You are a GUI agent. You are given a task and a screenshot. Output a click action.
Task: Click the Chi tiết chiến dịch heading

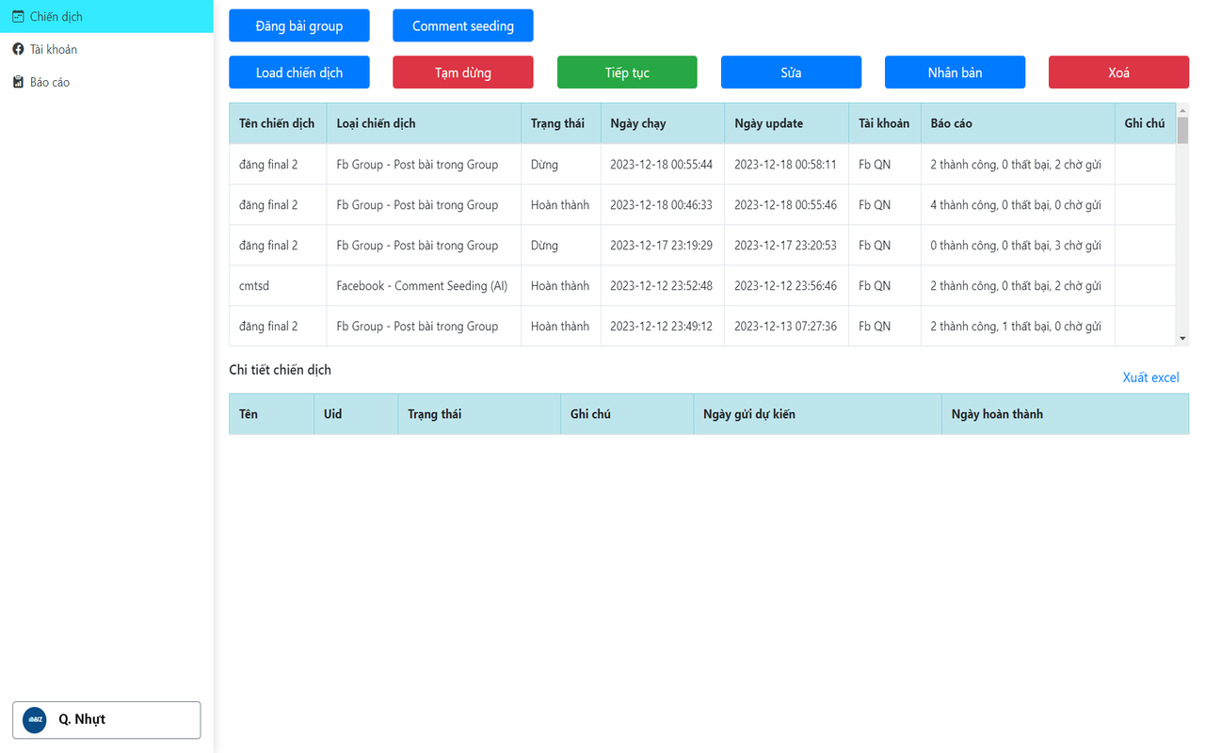click(280, 370)
